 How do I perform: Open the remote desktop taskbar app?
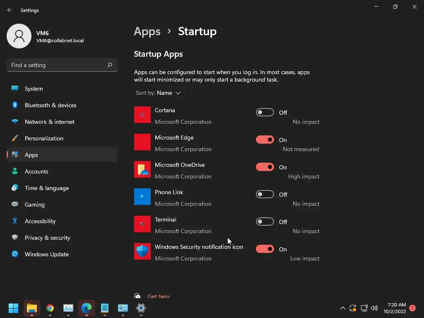(x=123, y=308)
